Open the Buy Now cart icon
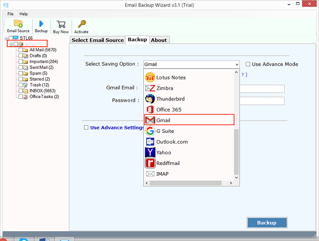 (61, 24)
